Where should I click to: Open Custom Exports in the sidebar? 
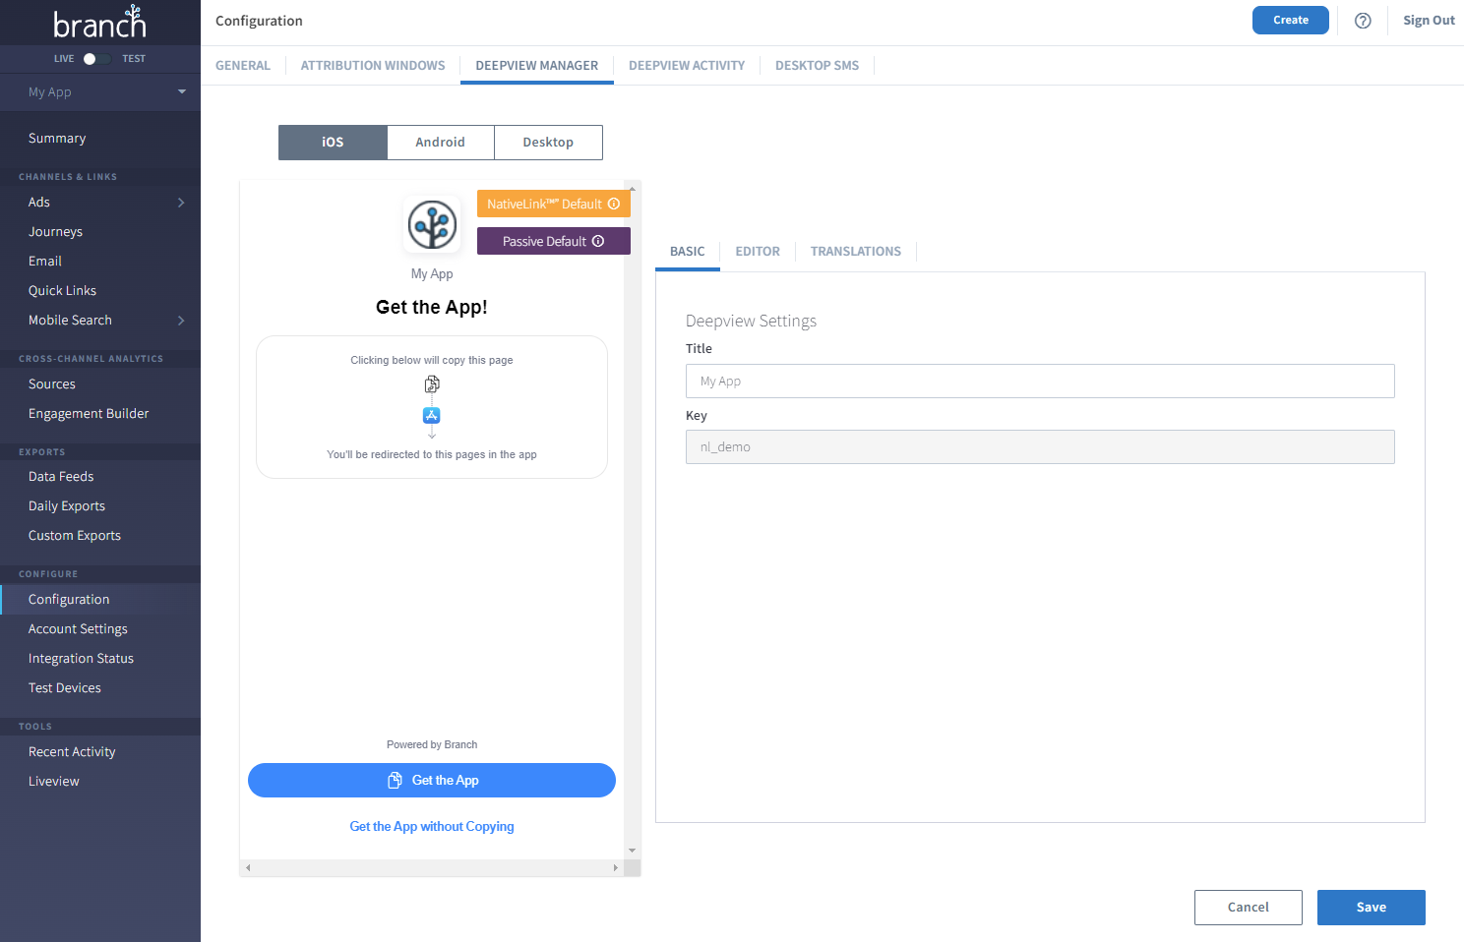point(75,536)
